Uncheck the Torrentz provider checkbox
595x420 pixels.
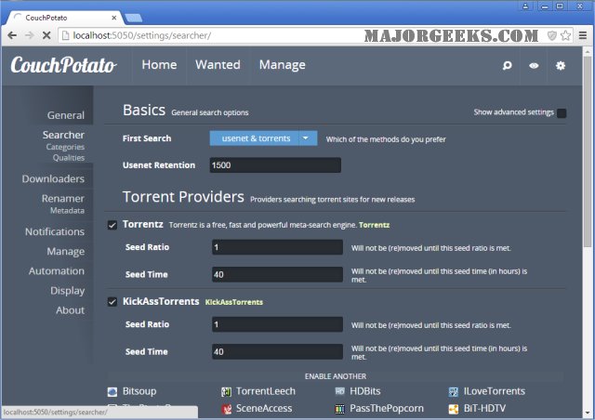(112, 225)
